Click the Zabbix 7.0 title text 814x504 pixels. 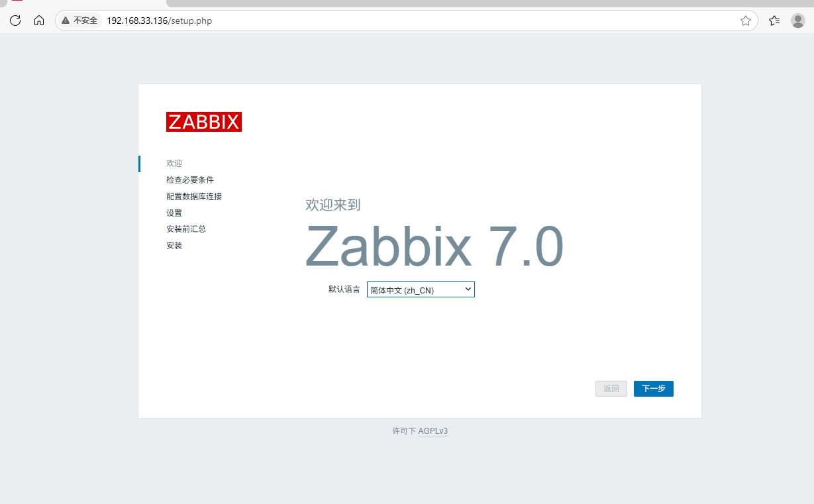point(434,246)
